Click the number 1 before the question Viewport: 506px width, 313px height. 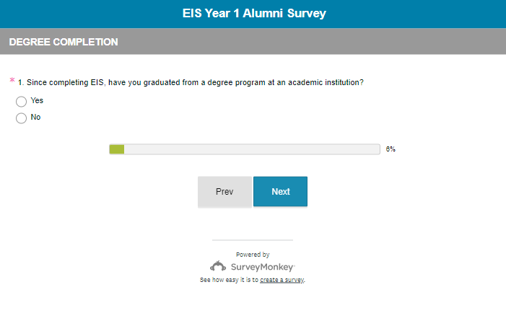[x=20, y=82]
